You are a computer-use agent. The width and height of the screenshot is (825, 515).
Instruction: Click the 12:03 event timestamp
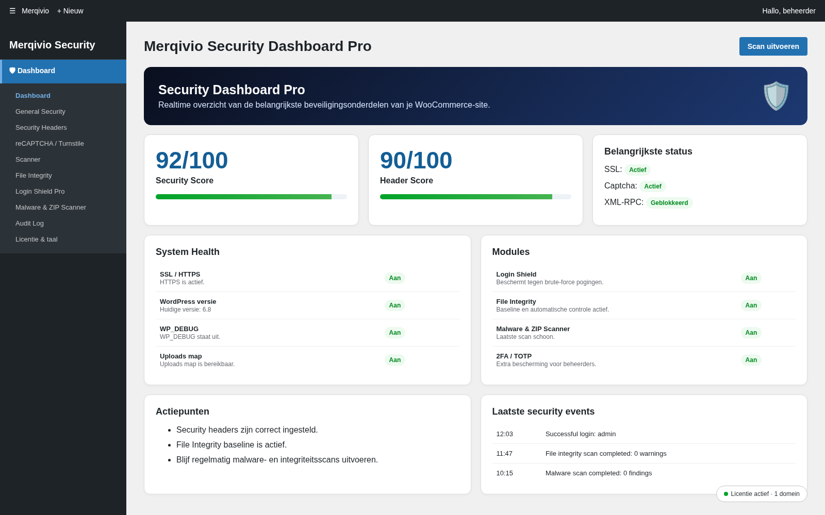coord(504,434)
